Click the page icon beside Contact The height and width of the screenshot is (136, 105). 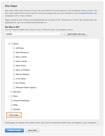click(x=12, y=109)
